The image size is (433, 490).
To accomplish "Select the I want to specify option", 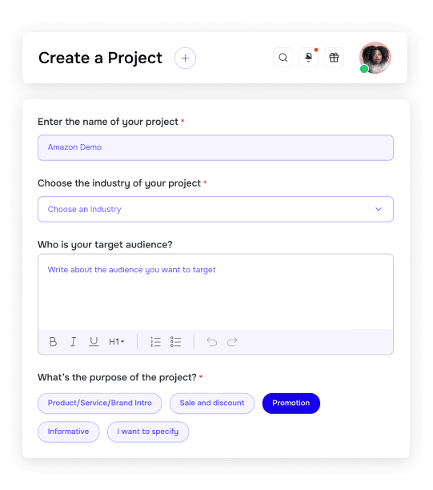I will pos(148,432).
